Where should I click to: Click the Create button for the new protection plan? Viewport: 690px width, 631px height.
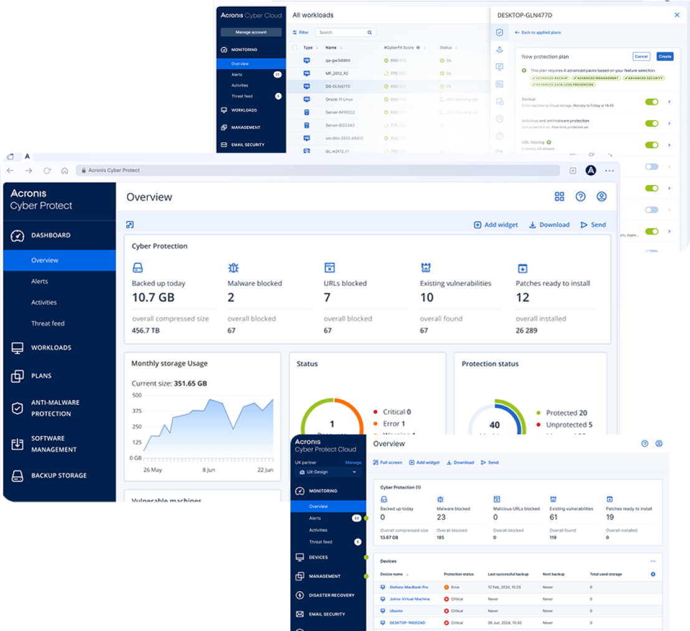point(665,56)
